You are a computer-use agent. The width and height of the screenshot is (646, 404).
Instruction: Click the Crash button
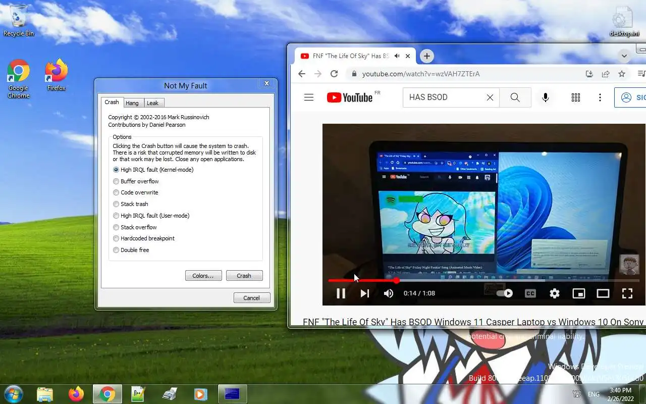[244, 276]
